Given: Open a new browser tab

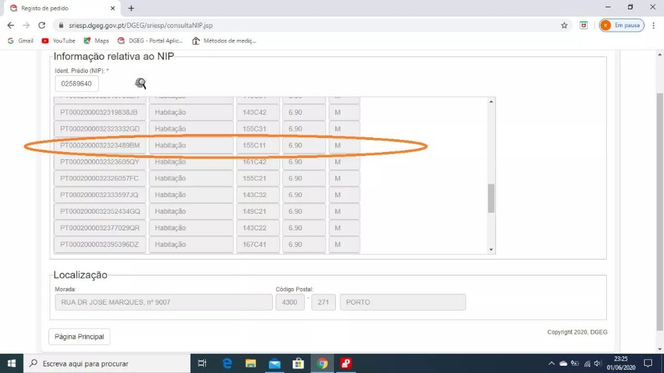Looking at the screenshot, I should tap(131, 8).
